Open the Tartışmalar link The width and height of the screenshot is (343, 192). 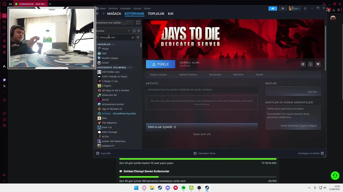[215, 75]
